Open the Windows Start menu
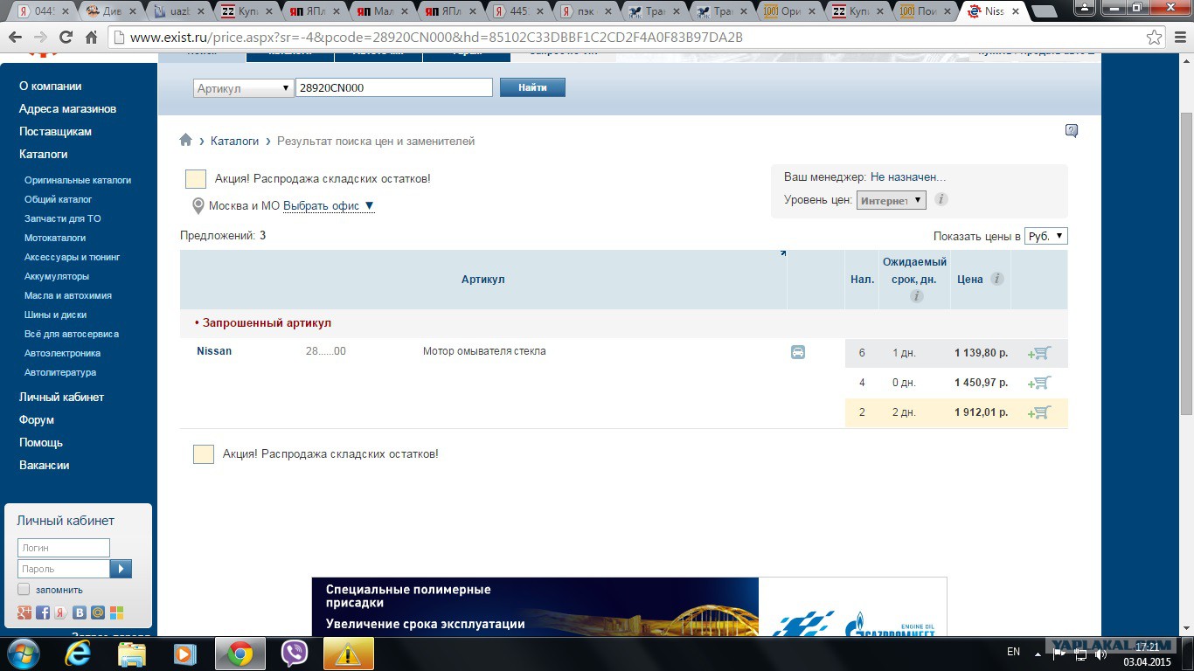Viewport: 1194px width, 671px height. [x=23, y=654]
